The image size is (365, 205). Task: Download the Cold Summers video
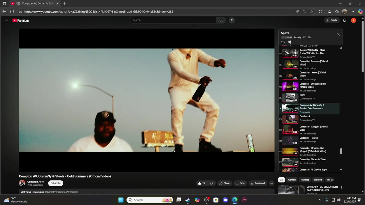[x=258, y=183]
